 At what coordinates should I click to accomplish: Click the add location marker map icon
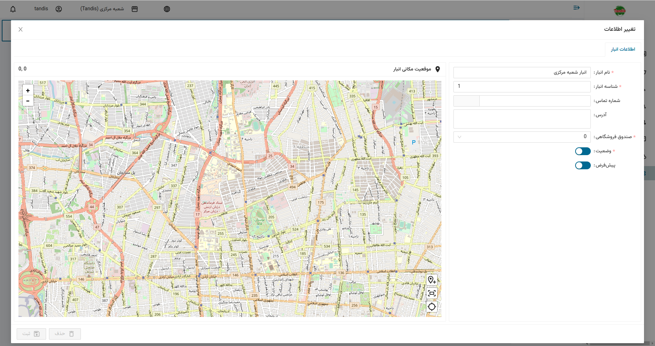(x=431, y=280)
